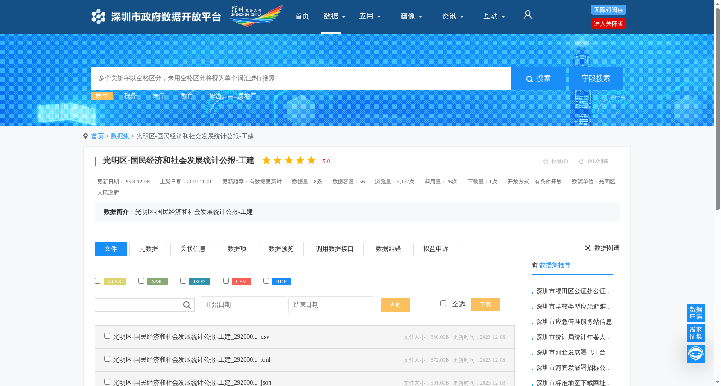Click the 数据纠错 question icon
This screenshot has width=721, height=386.
point(582,161)
